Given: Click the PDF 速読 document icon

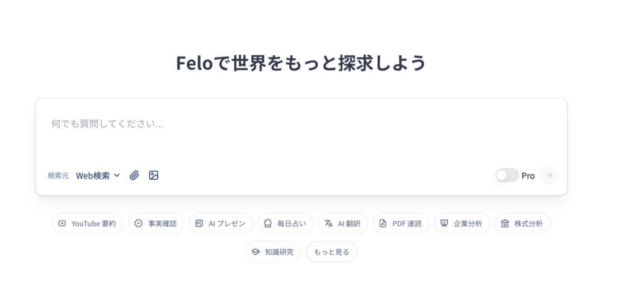Looking at the screenshot, I should pyautogui.click(x=383, y=223).
